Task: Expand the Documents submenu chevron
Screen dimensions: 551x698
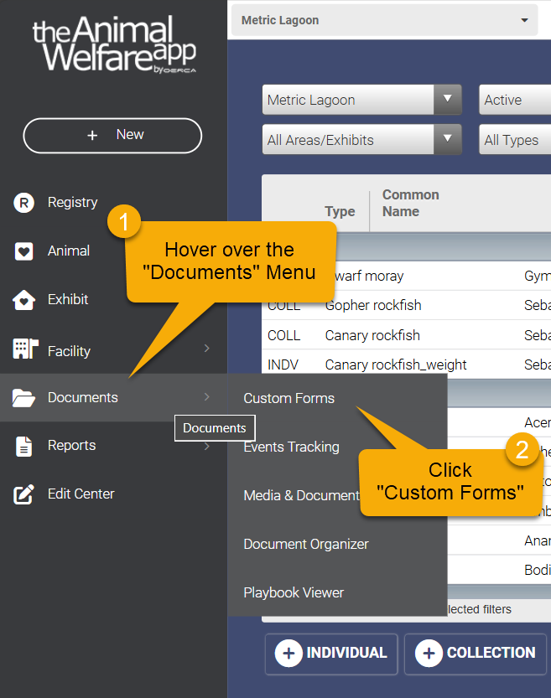Action: 206,396
